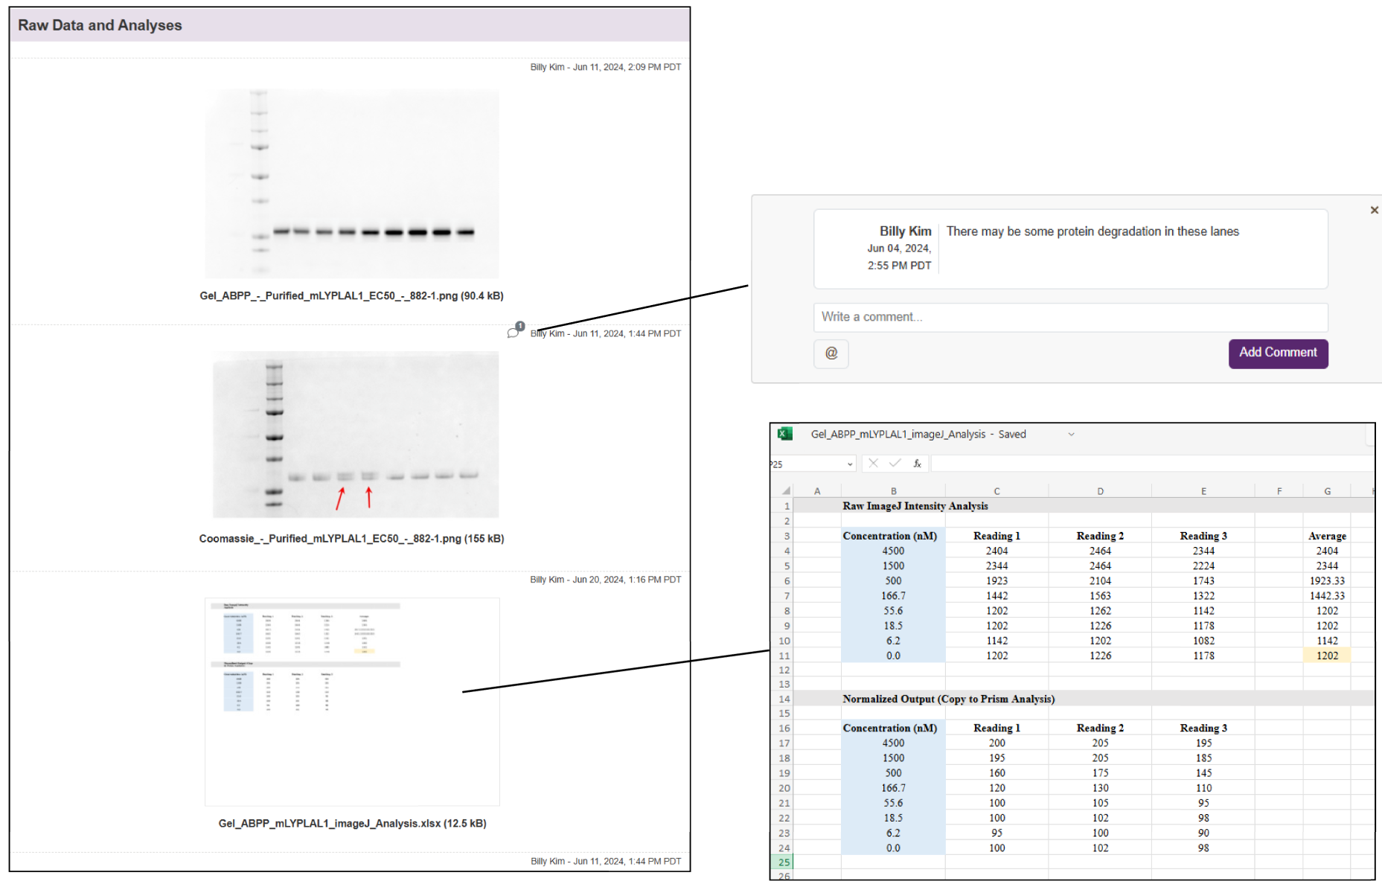Screen dimensions: 1382x890
Task: Select column B in the spreadsheet
Action: (x=893, y=490)
